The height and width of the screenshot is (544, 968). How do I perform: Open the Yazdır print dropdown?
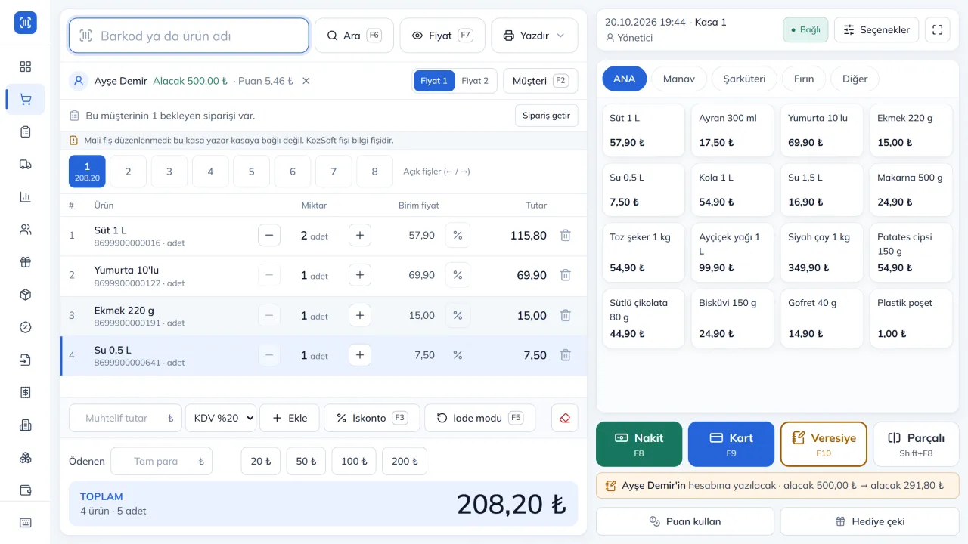pos(535,36)
